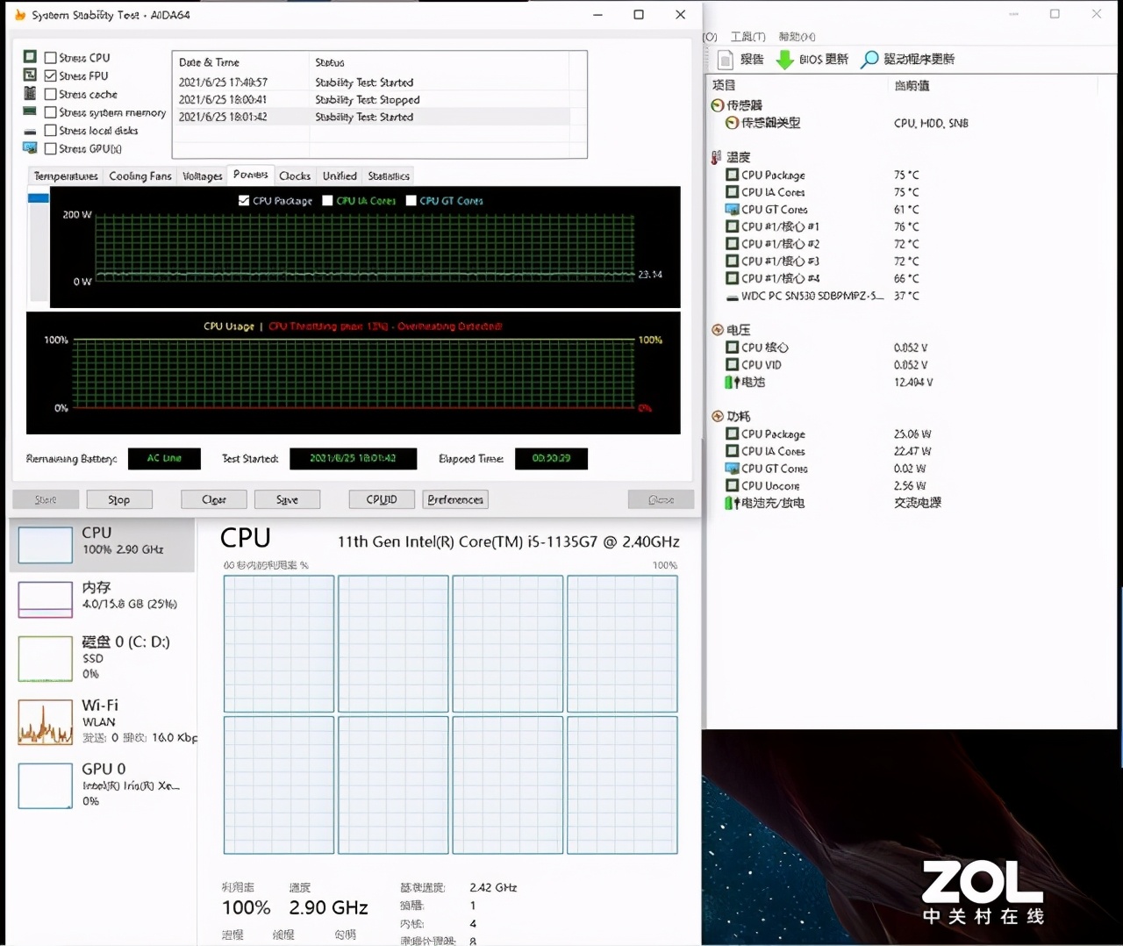Viewport: 1123px width, 946px height.
Task: Show the Statistics tab
Action: click(389, 176)
